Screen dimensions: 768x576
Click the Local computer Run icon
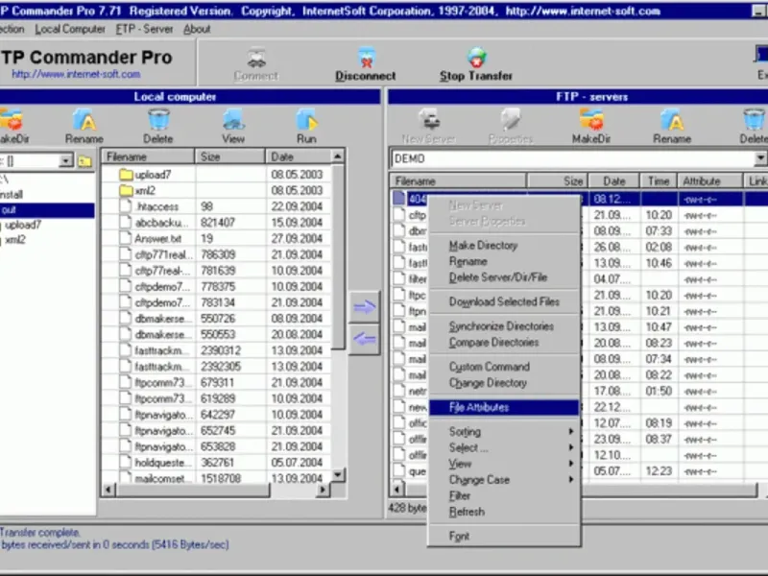306,119
